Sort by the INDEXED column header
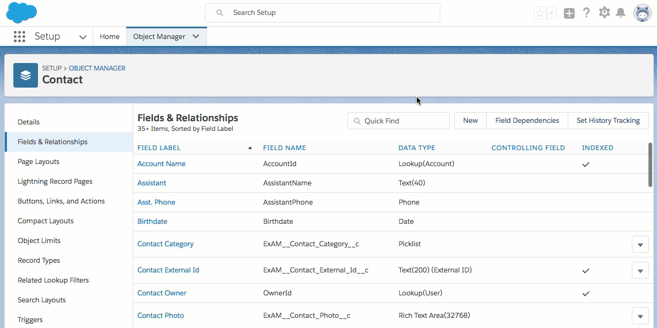The height and width of the screenshot is (328, 657). (x=598, y=148)
